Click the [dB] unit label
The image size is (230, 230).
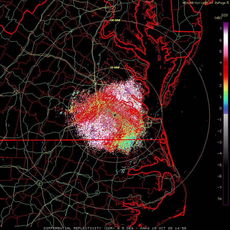(218, 18)
